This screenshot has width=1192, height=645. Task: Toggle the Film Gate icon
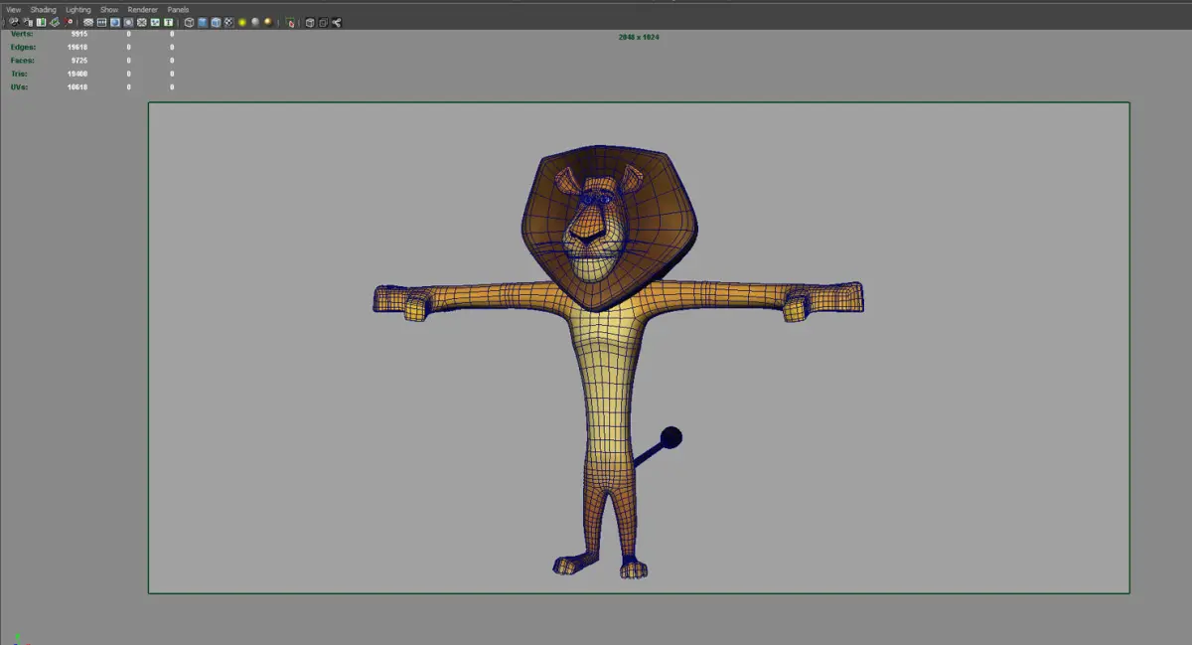[x=101, y=22]
